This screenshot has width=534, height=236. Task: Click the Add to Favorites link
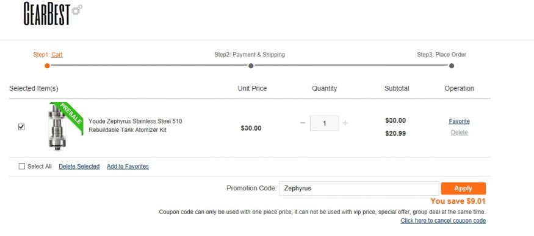coord(128,167)
